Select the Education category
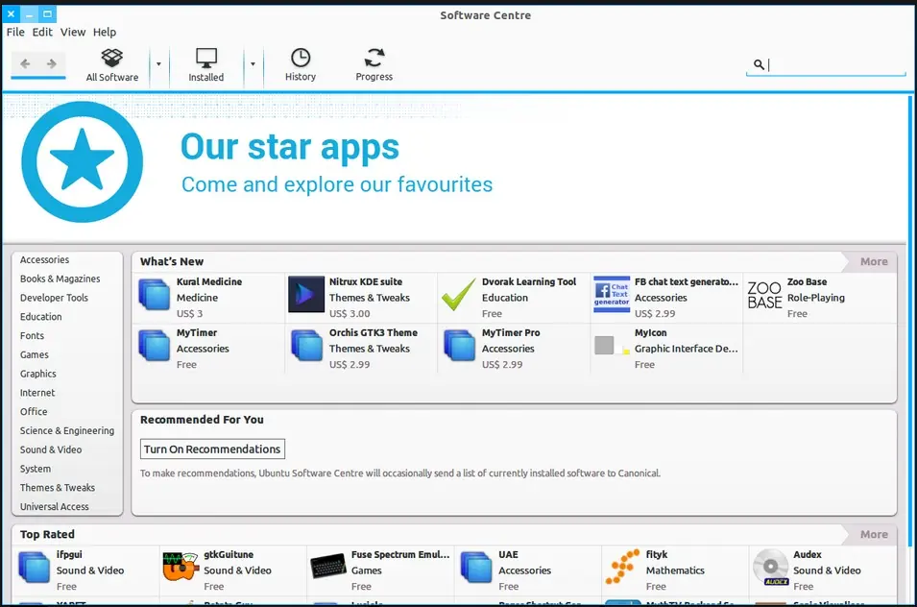The height and width of the screenshot is (607, 917). click(x=41, y=317)
